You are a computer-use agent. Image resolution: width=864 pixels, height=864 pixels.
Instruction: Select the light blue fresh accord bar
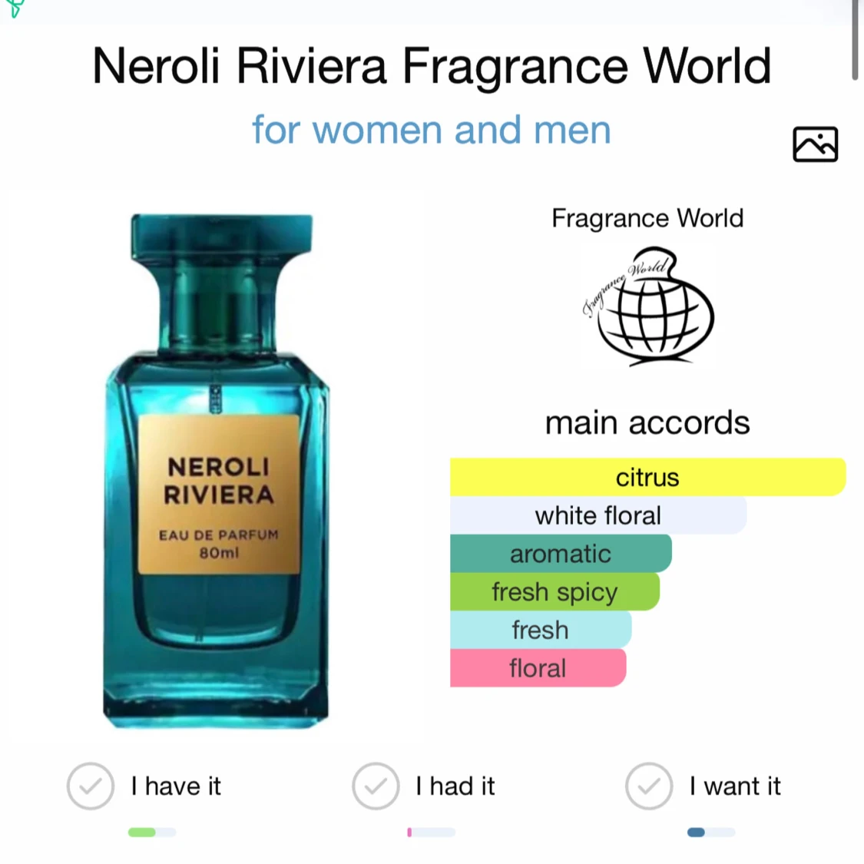pyautogui.click(x=541, y=630)
